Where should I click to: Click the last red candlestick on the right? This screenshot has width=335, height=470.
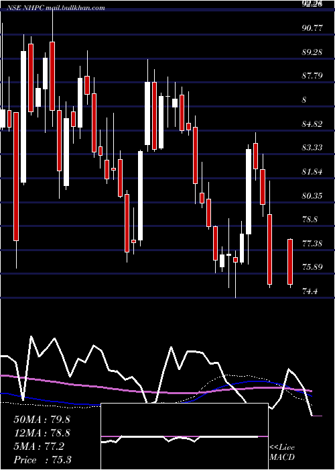click(290, 262)
